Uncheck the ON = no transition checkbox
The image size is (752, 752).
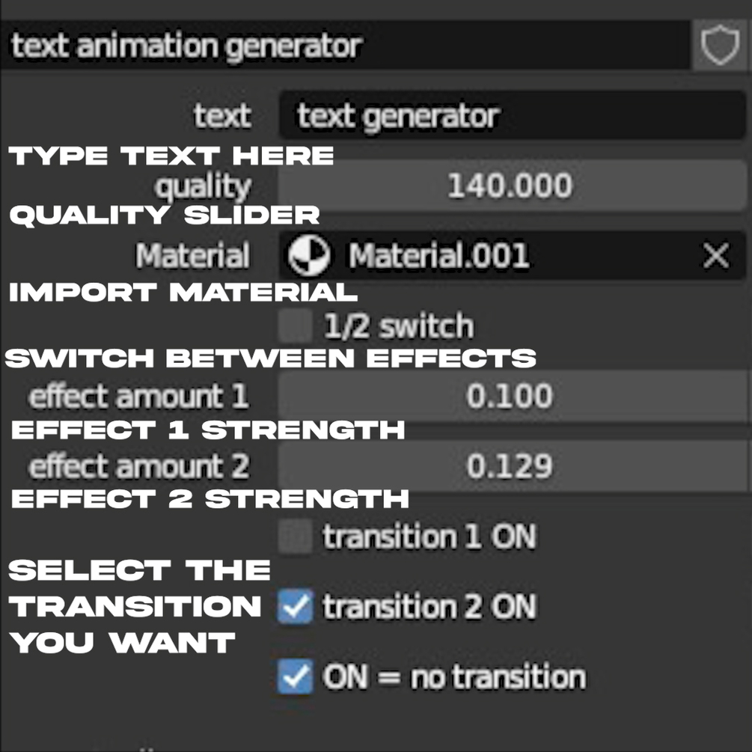pos(295,677)
